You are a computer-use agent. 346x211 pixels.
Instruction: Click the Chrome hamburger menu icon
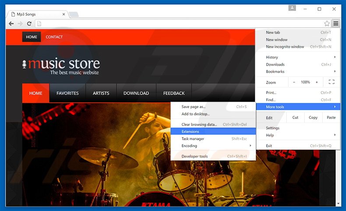(335, 23)
